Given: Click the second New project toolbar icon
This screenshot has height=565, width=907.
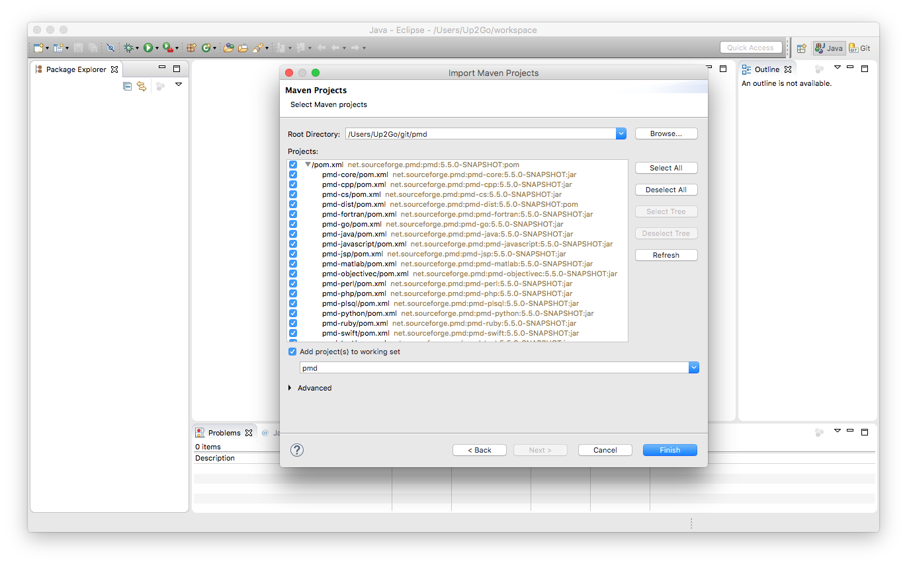Looking at the screenshot, I should click(58, 48).
